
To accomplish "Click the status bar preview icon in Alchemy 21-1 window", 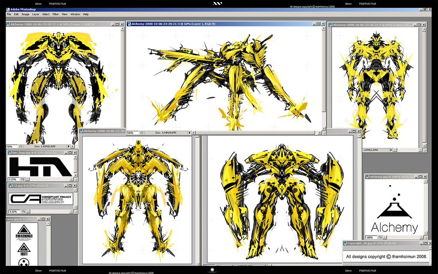I will [x=21, y=147].
